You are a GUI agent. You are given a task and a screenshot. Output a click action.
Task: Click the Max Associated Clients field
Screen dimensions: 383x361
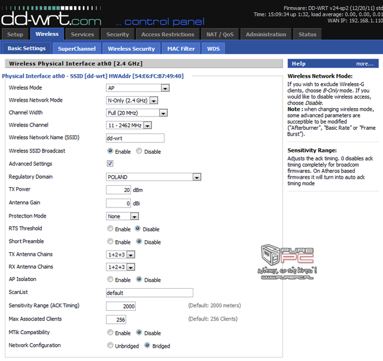[116, 320]
